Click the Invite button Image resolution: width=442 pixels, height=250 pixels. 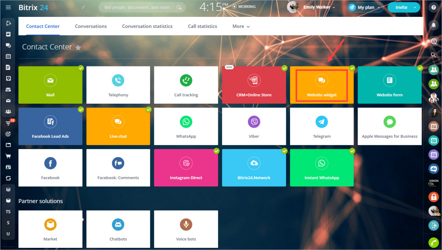click(401, 7)
